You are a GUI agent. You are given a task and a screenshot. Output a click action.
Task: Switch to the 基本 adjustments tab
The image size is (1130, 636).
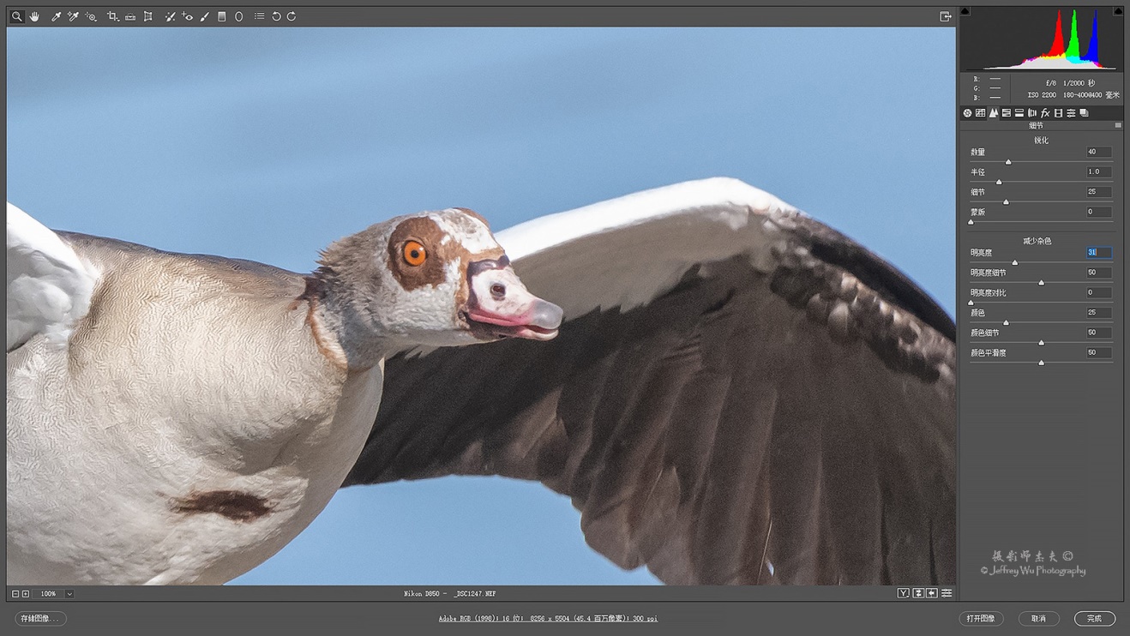967,112
